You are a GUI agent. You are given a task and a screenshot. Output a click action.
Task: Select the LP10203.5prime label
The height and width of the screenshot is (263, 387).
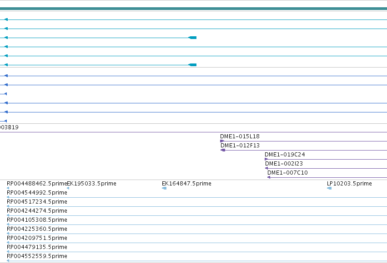click(x=349, y=184)
